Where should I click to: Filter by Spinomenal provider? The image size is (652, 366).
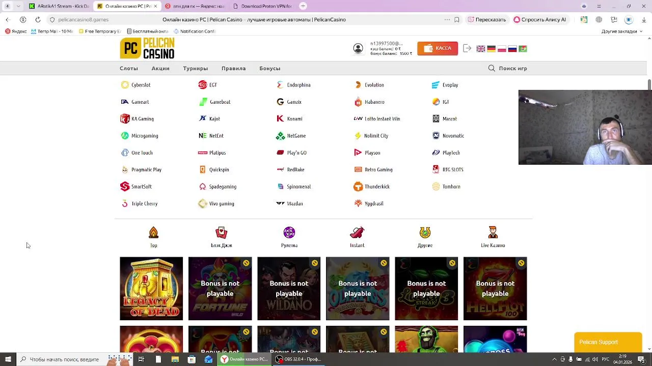point(293,187)
